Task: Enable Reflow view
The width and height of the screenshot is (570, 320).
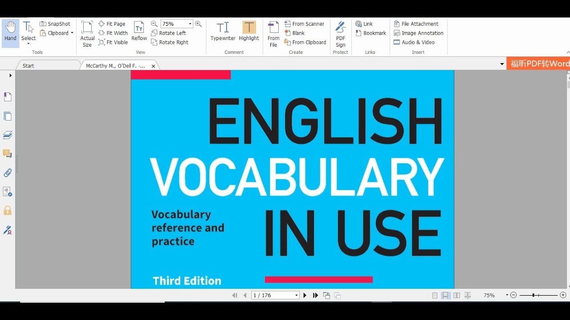Action: tap(139, 31)
